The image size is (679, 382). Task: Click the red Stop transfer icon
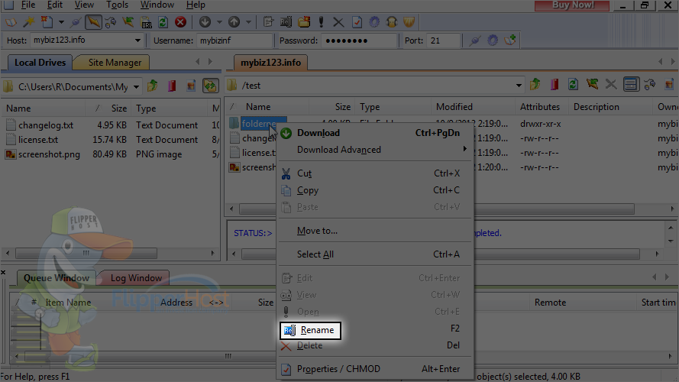(180, 21)
